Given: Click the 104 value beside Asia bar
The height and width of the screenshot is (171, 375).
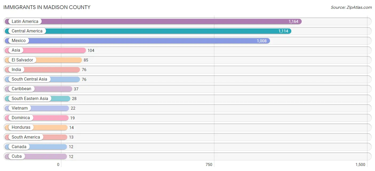Looking at the screenshot, I should click(91, 50).
